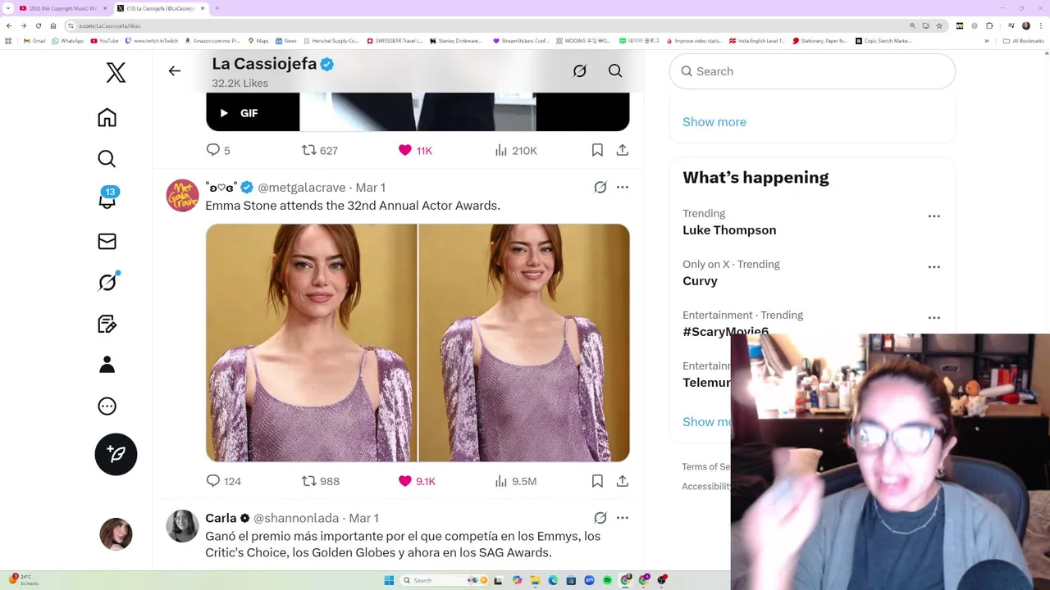Bookmark the GIF post with 11K likes
The height and width of the screenshot is (590, 1050).
tap(597, 150)
